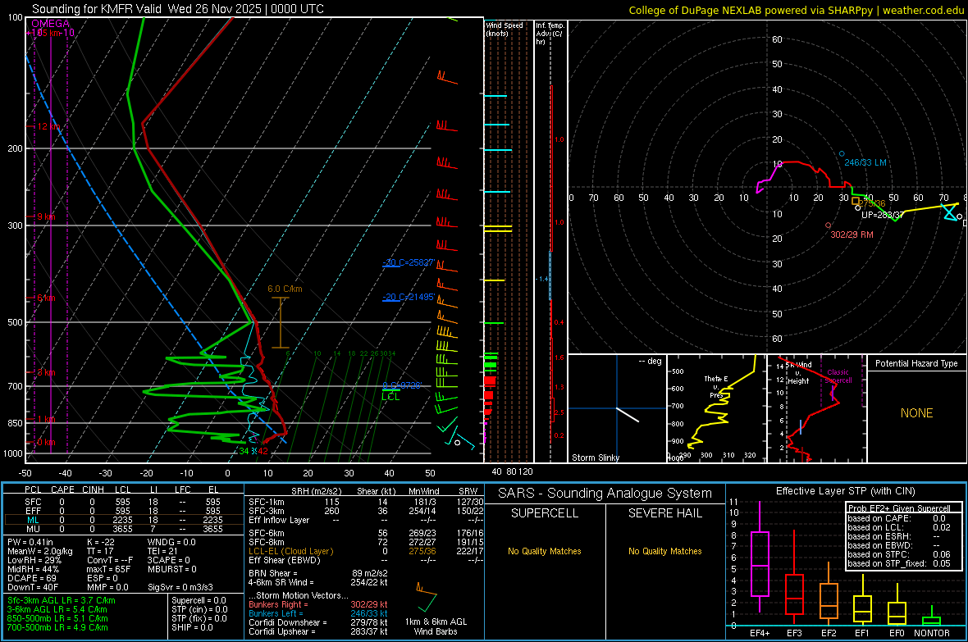968x642 pixels.
Task: Click the '-20 C=21495' temperature level label
Action: click(409, 297)
